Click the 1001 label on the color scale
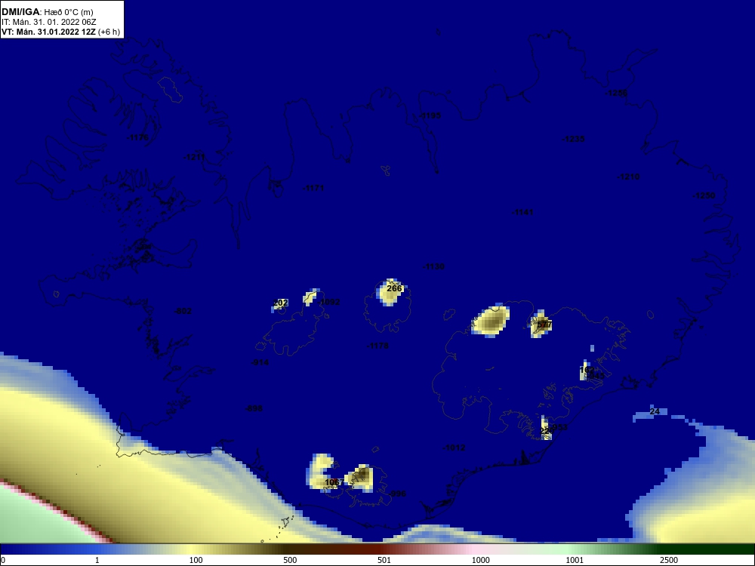The image size is (755, 566). coord(575,560)
